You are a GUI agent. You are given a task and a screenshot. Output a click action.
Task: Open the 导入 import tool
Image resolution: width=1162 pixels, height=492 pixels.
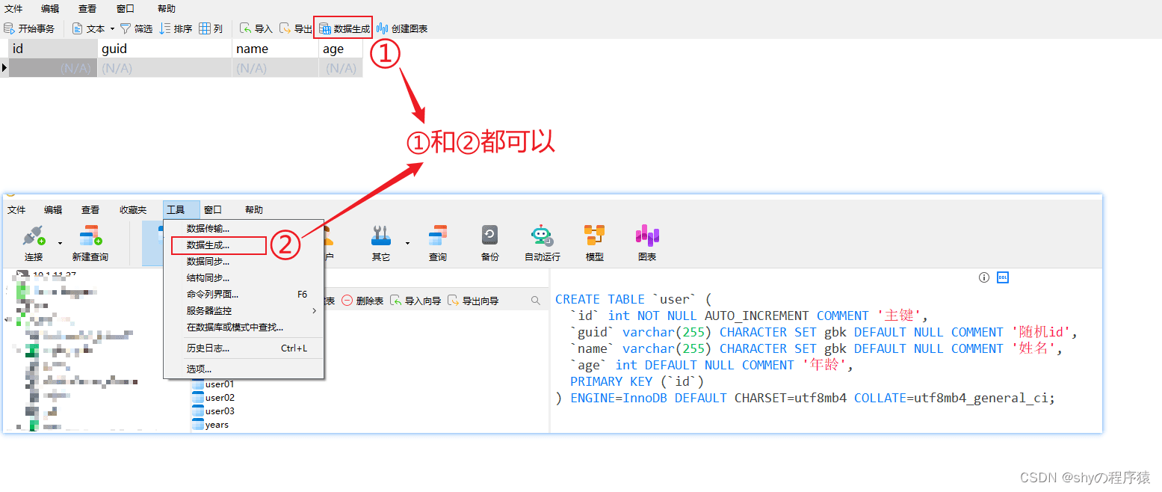coord(256,28)
